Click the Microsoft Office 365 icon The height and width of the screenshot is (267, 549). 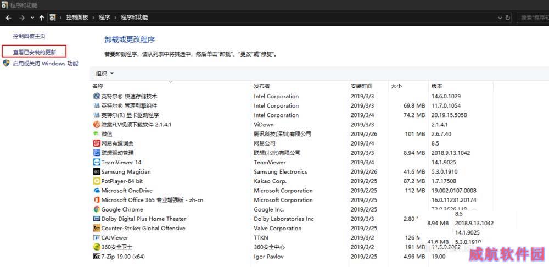tap(97, 200)
